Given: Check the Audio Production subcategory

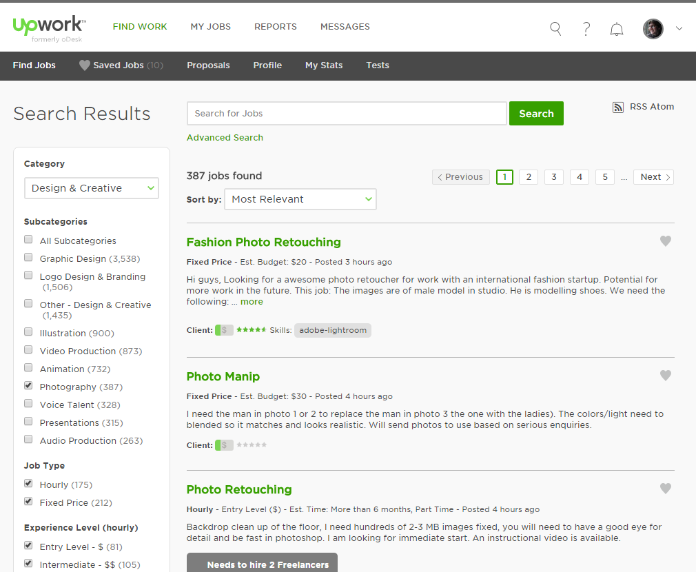Looking at the screenshot, I should (28, 439).
